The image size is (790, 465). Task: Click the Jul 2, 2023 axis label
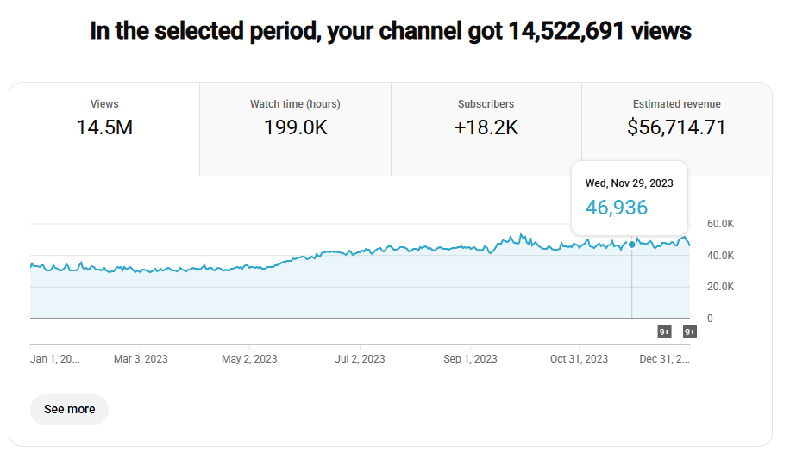360,359
